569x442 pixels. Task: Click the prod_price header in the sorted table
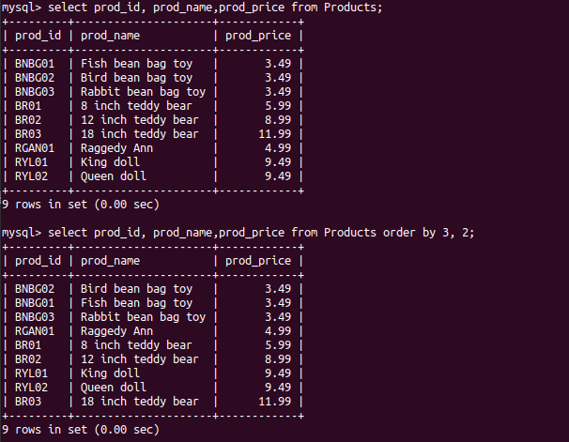(x=259, y=261)
